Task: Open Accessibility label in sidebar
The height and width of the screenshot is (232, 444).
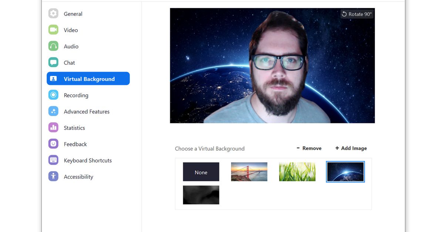Action: [x=78, y=177]
